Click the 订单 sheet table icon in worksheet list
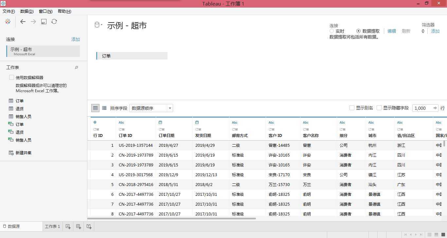Screen dimensions: 447x238 click(11, 101)
